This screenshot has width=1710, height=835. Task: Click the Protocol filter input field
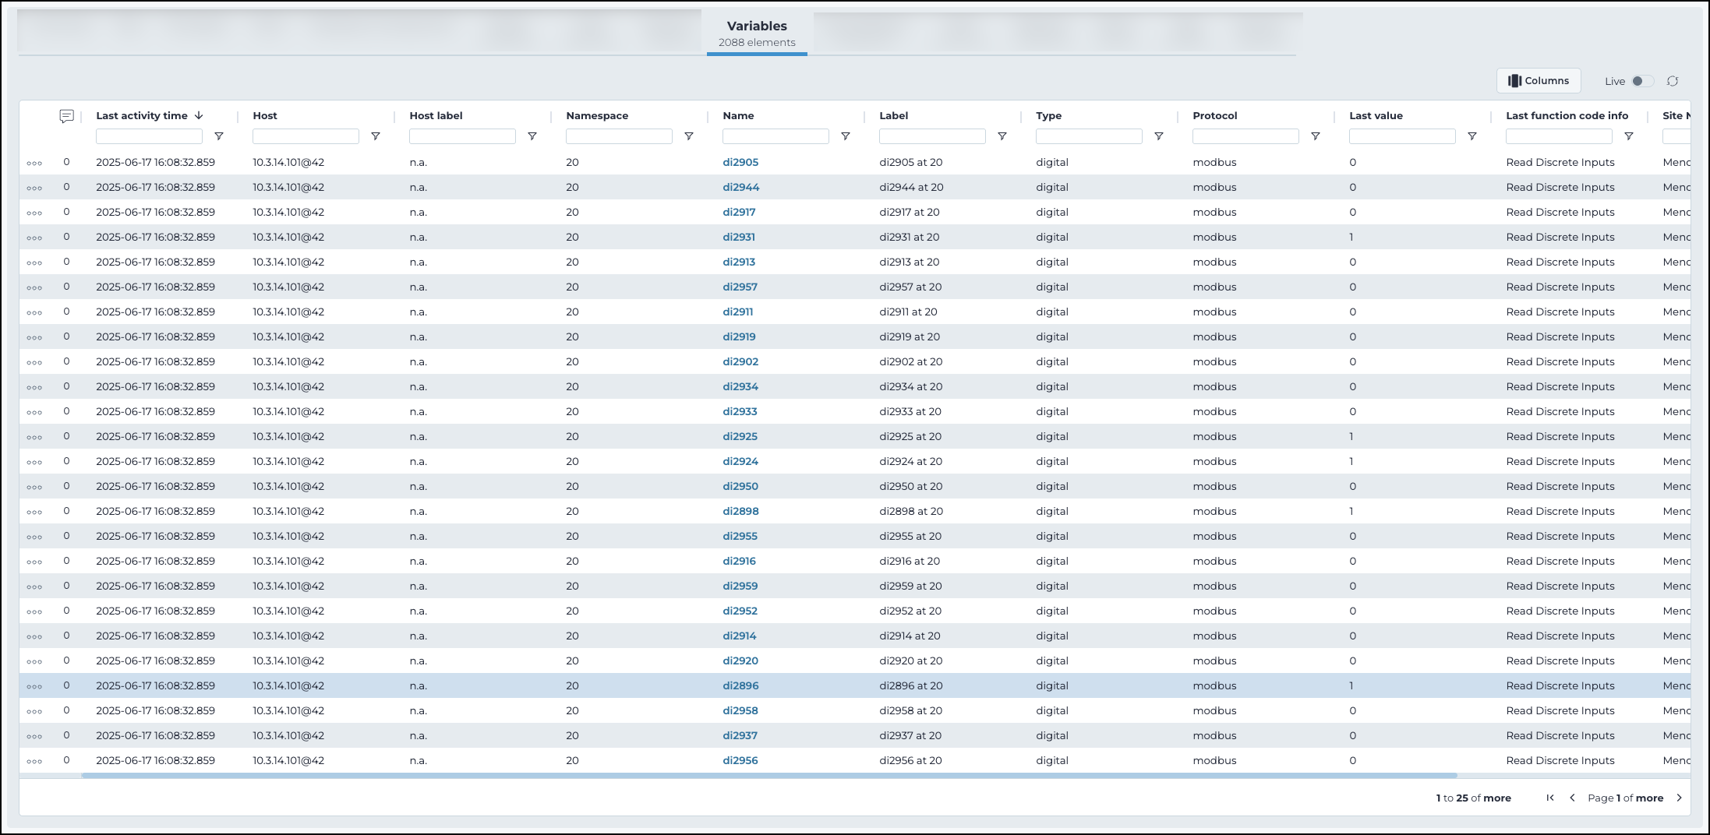point(1245,136)
